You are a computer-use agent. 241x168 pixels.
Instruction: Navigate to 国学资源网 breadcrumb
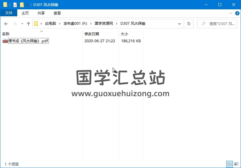click(104, 24)
